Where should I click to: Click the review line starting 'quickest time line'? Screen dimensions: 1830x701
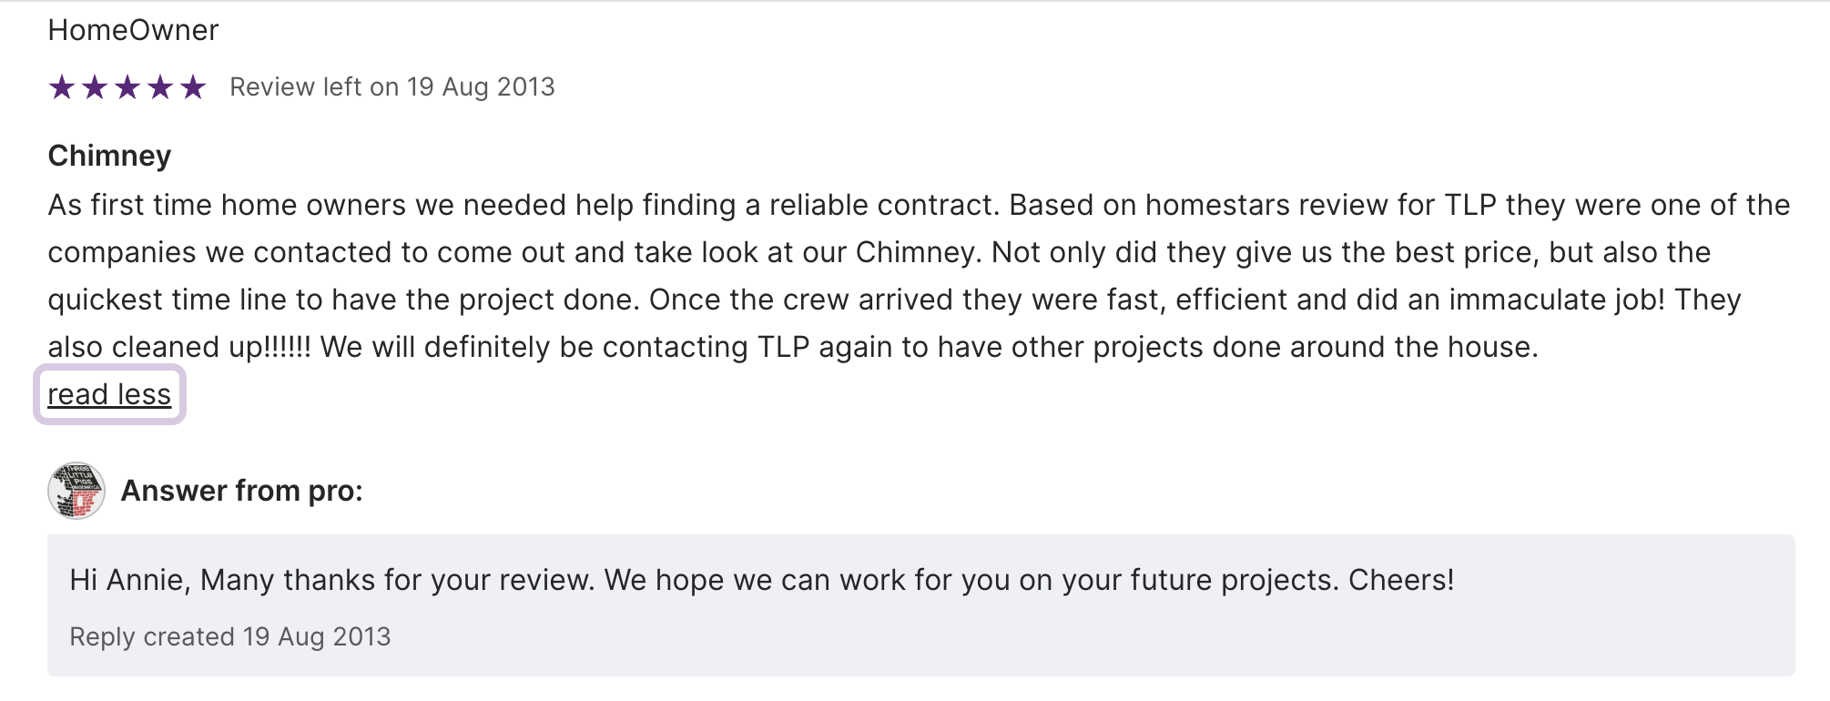pos(894,300)
